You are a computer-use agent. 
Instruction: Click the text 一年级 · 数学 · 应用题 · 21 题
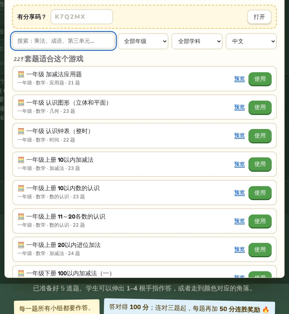(x=49, y=83)
